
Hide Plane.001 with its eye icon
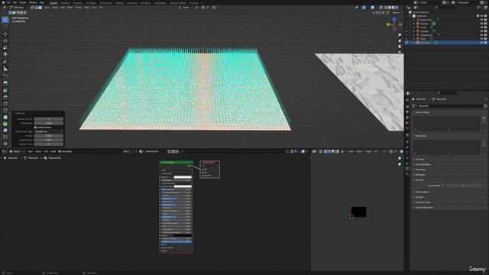481,43
